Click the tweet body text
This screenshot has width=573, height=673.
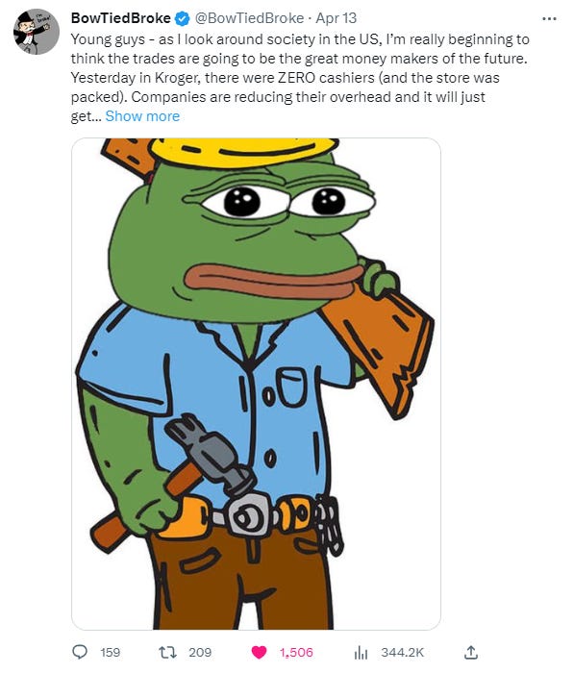300,77
